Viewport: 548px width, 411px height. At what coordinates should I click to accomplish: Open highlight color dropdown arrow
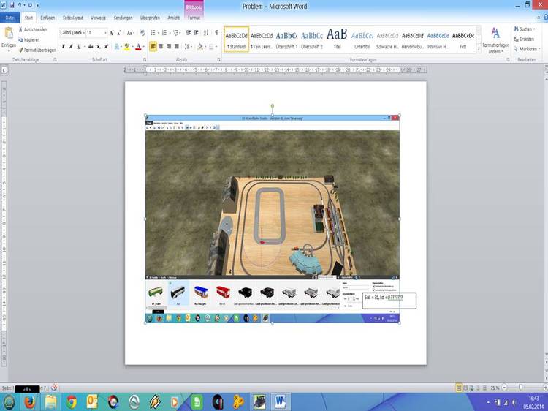132,46
